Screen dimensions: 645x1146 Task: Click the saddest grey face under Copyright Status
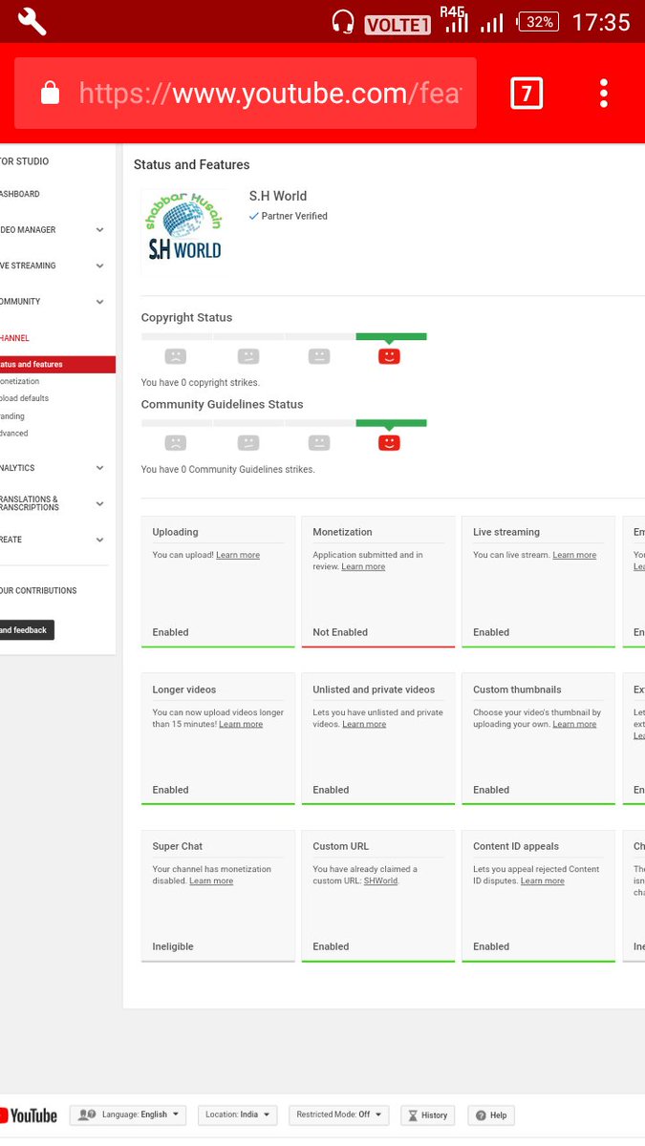(175, 356)
